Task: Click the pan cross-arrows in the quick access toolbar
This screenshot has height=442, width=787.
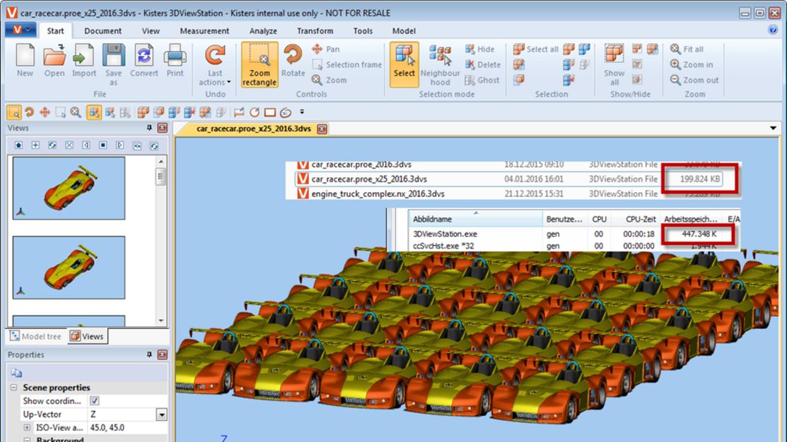Action: pyautogui.click(x=45, y=112)
